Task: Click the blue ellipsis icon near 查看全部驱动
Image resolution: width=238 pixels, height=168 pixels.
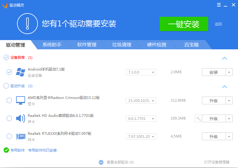Action: click(101, 162)
